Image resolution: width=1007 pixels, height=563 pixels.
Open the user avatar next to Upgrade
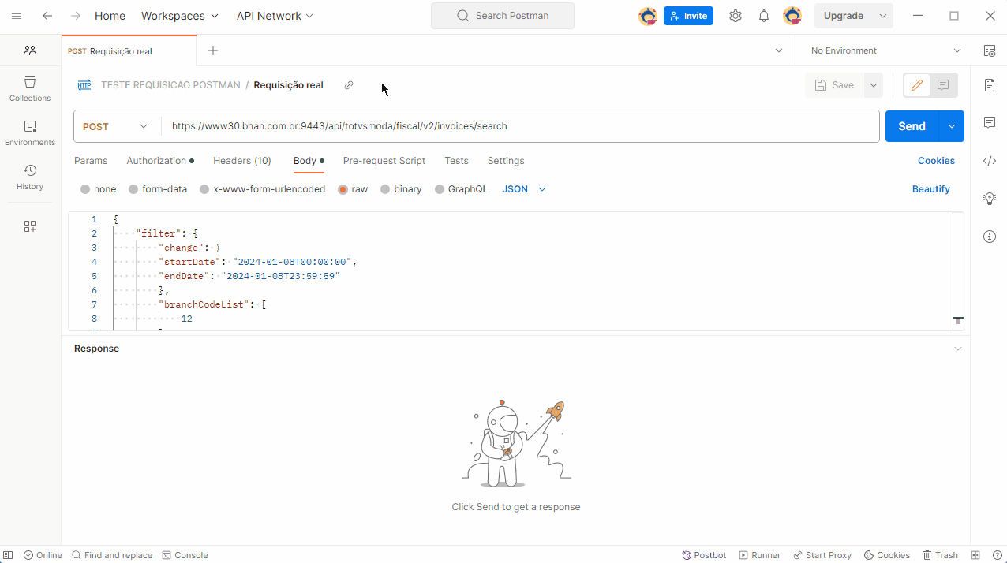coord(792,16)
